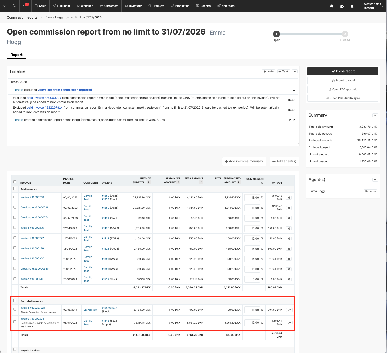This screenshot has width=387, height=353.
Task: Select checkbox for Invoice #30000224
Action: tap(15, 322)
